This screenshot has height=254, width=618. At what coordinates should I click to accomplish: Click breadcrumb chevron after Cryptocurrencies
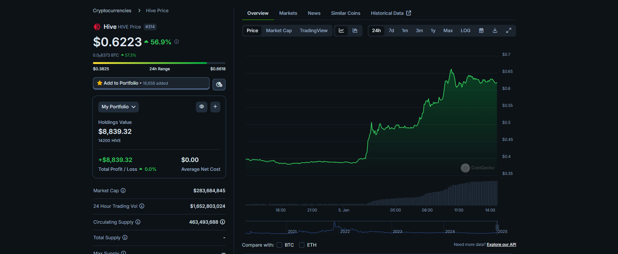click(139, 10)
